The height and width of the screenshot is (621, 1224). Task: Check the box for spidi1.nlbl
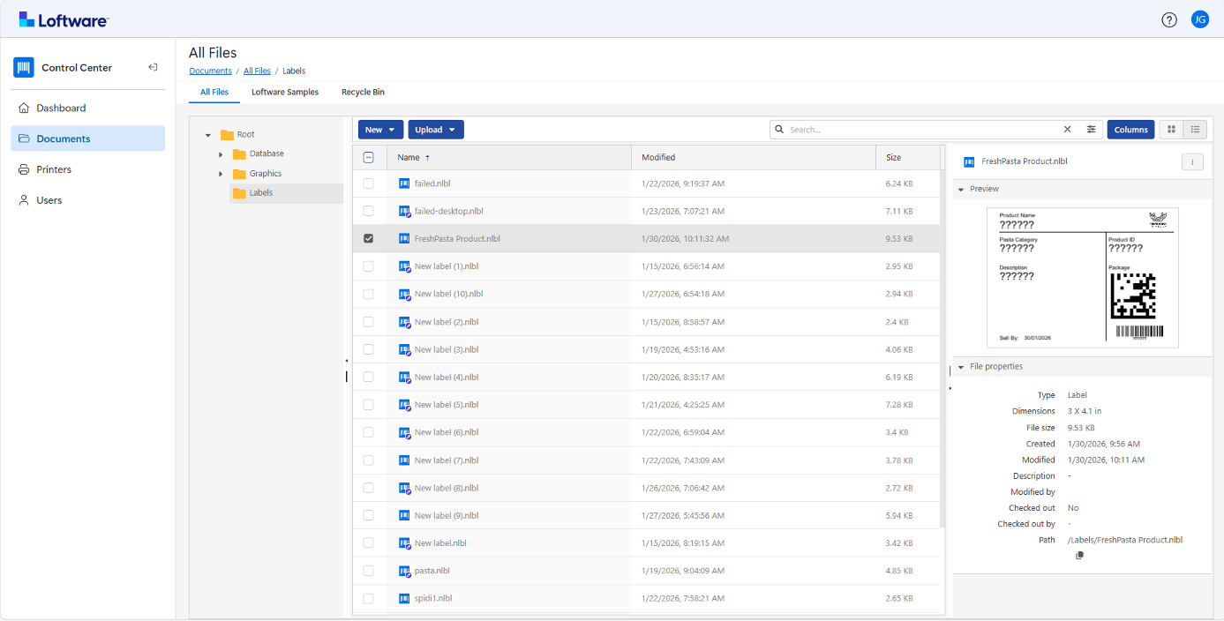369,598
